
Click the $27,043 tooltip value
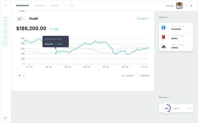[49, 44]
